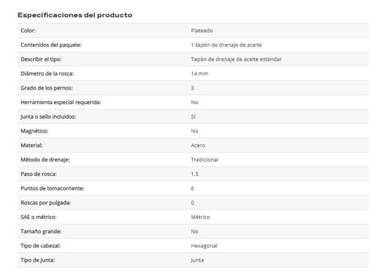
Task: Click the '1.5' thread pitch value
Action: coord(195,174)
